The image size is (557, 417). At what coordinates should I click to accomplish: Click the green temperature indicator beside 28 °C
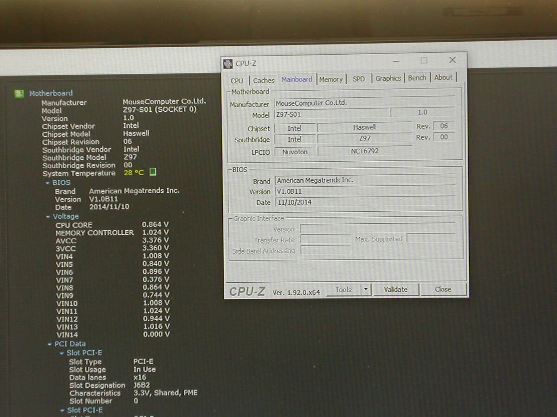coord(153,172)
